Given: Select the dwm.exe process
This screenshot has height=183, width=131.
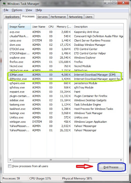Looking at the screenshot, I should 66,45.
